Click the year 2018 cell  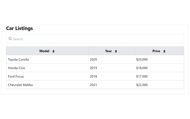click(111, 76)
